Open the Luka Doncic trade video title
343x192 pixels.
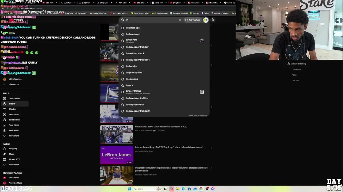(x=161, y=127)
